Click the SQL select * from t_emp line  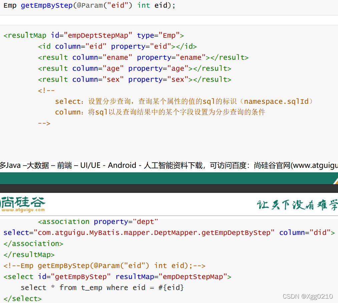pos(102,288)
